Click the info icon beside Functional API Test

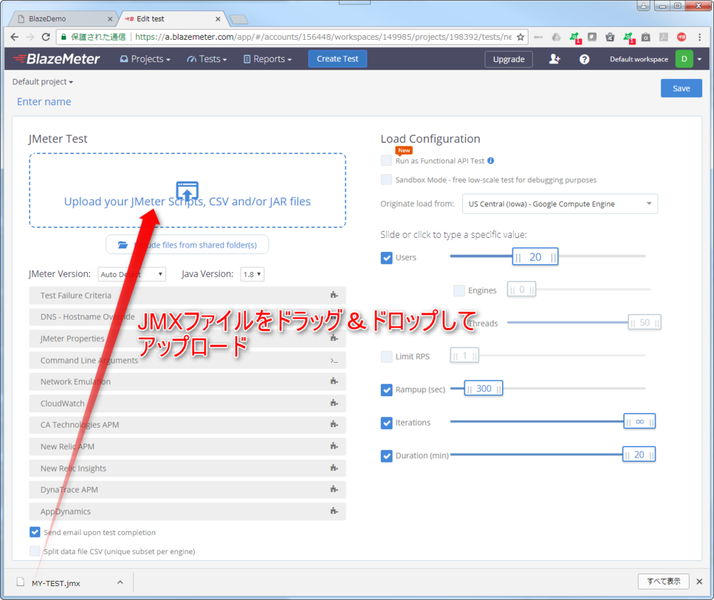491,160
